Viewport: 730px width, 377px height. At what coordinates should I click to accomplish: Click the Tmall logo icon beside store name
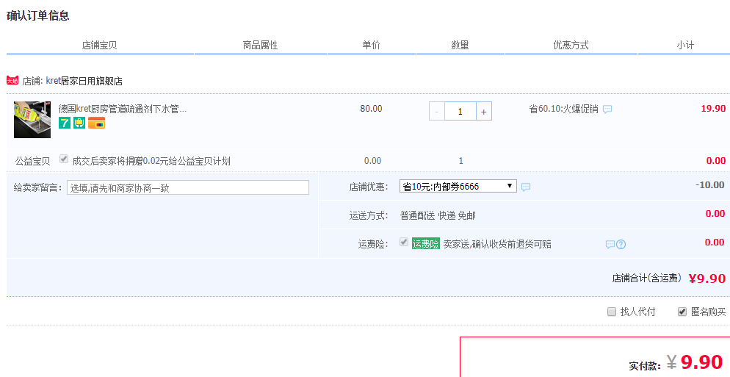[x=12, y=81]
